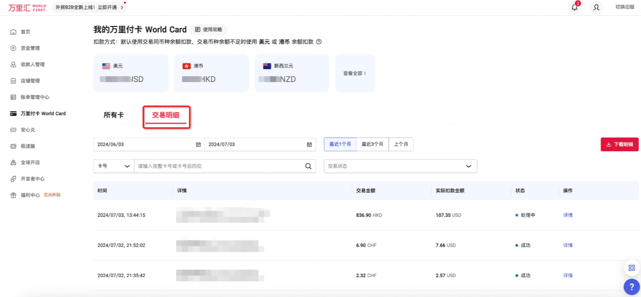
Task: Open 详情 for the 836.90 HKD transaction
Action: coord(567,215)
